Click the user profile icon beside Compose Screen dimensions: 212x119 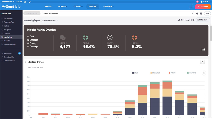[x=191, y=7]
